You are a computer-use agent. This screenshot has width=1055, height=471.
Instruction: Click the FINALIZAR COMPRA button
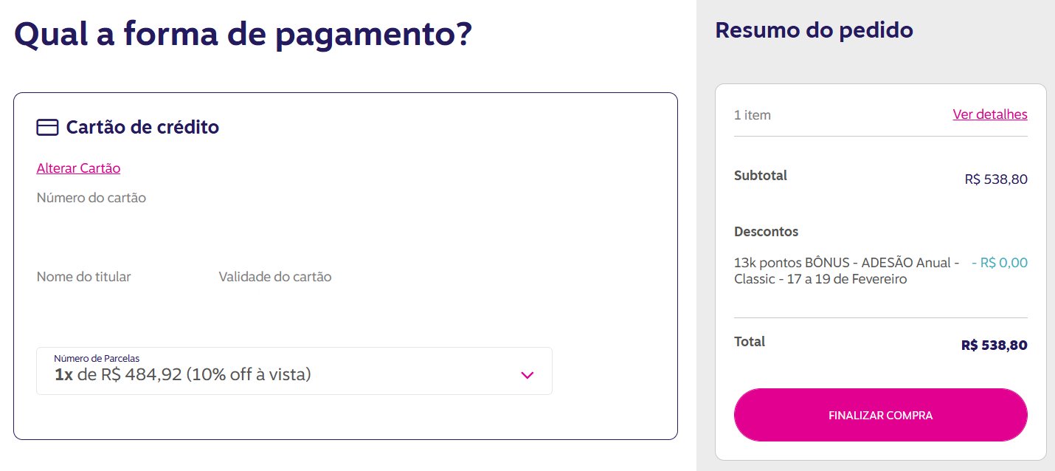click(x=880, y=415)
